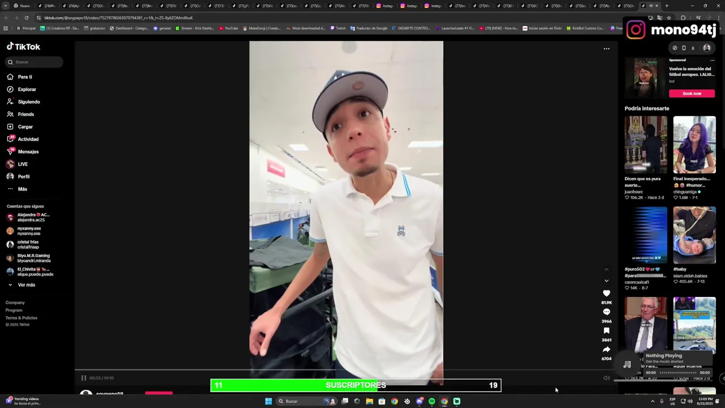Image resolution: width=725 pixels, height=408 pixels.
Task: Open File Explorer from the taskbar
Action: [x=369, y=401]
